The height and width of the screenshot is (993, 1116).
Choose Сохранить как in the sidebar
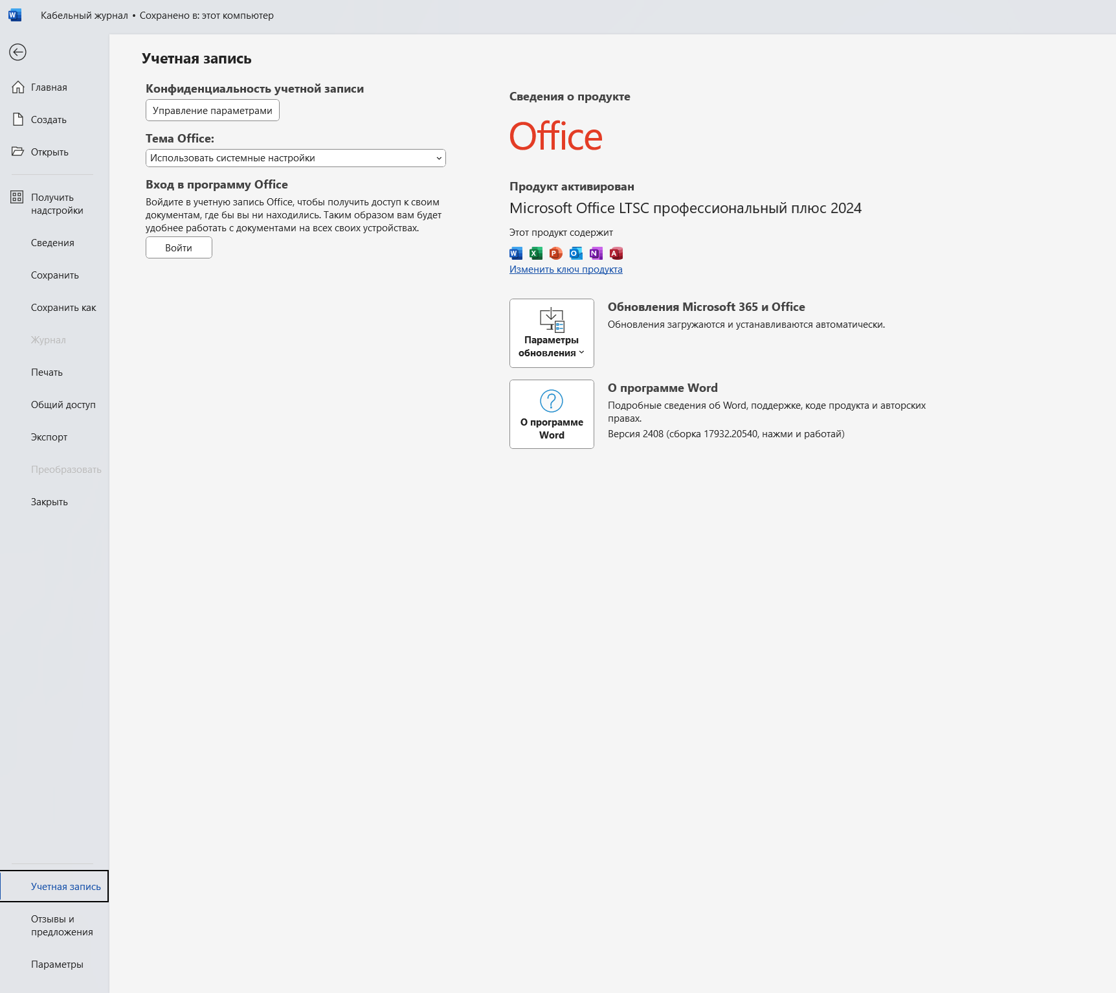(x=54, y=307)
